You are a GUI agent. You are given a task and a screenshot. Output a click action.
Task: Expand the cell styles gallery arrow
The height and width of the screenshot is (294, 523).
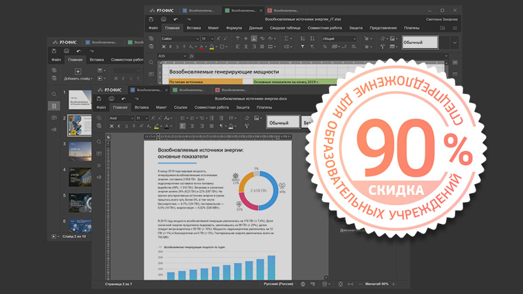click(454, 43)
